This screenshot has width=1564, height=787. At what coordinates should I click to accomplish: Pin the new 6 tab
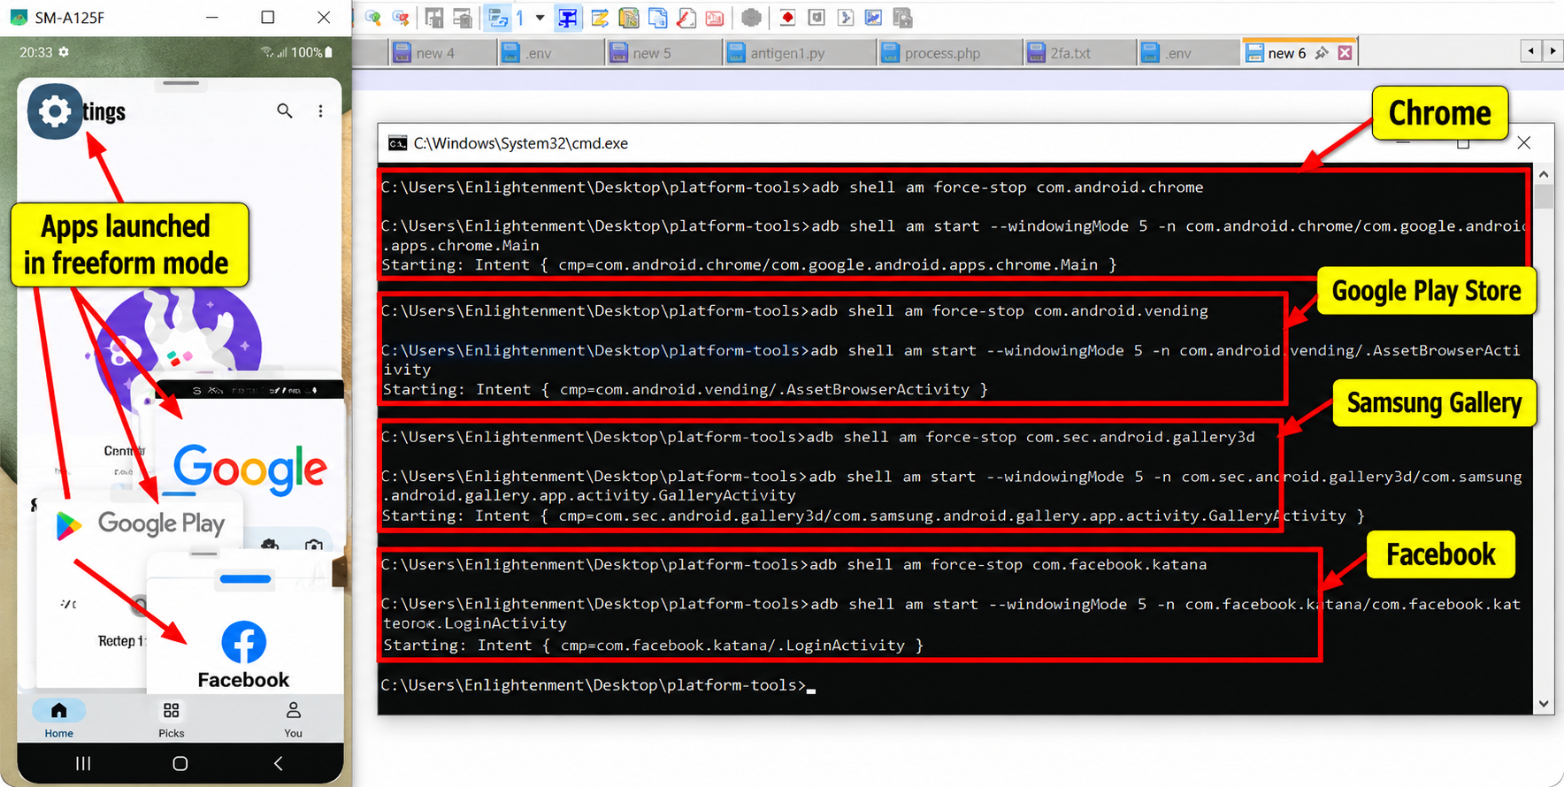1322,53
